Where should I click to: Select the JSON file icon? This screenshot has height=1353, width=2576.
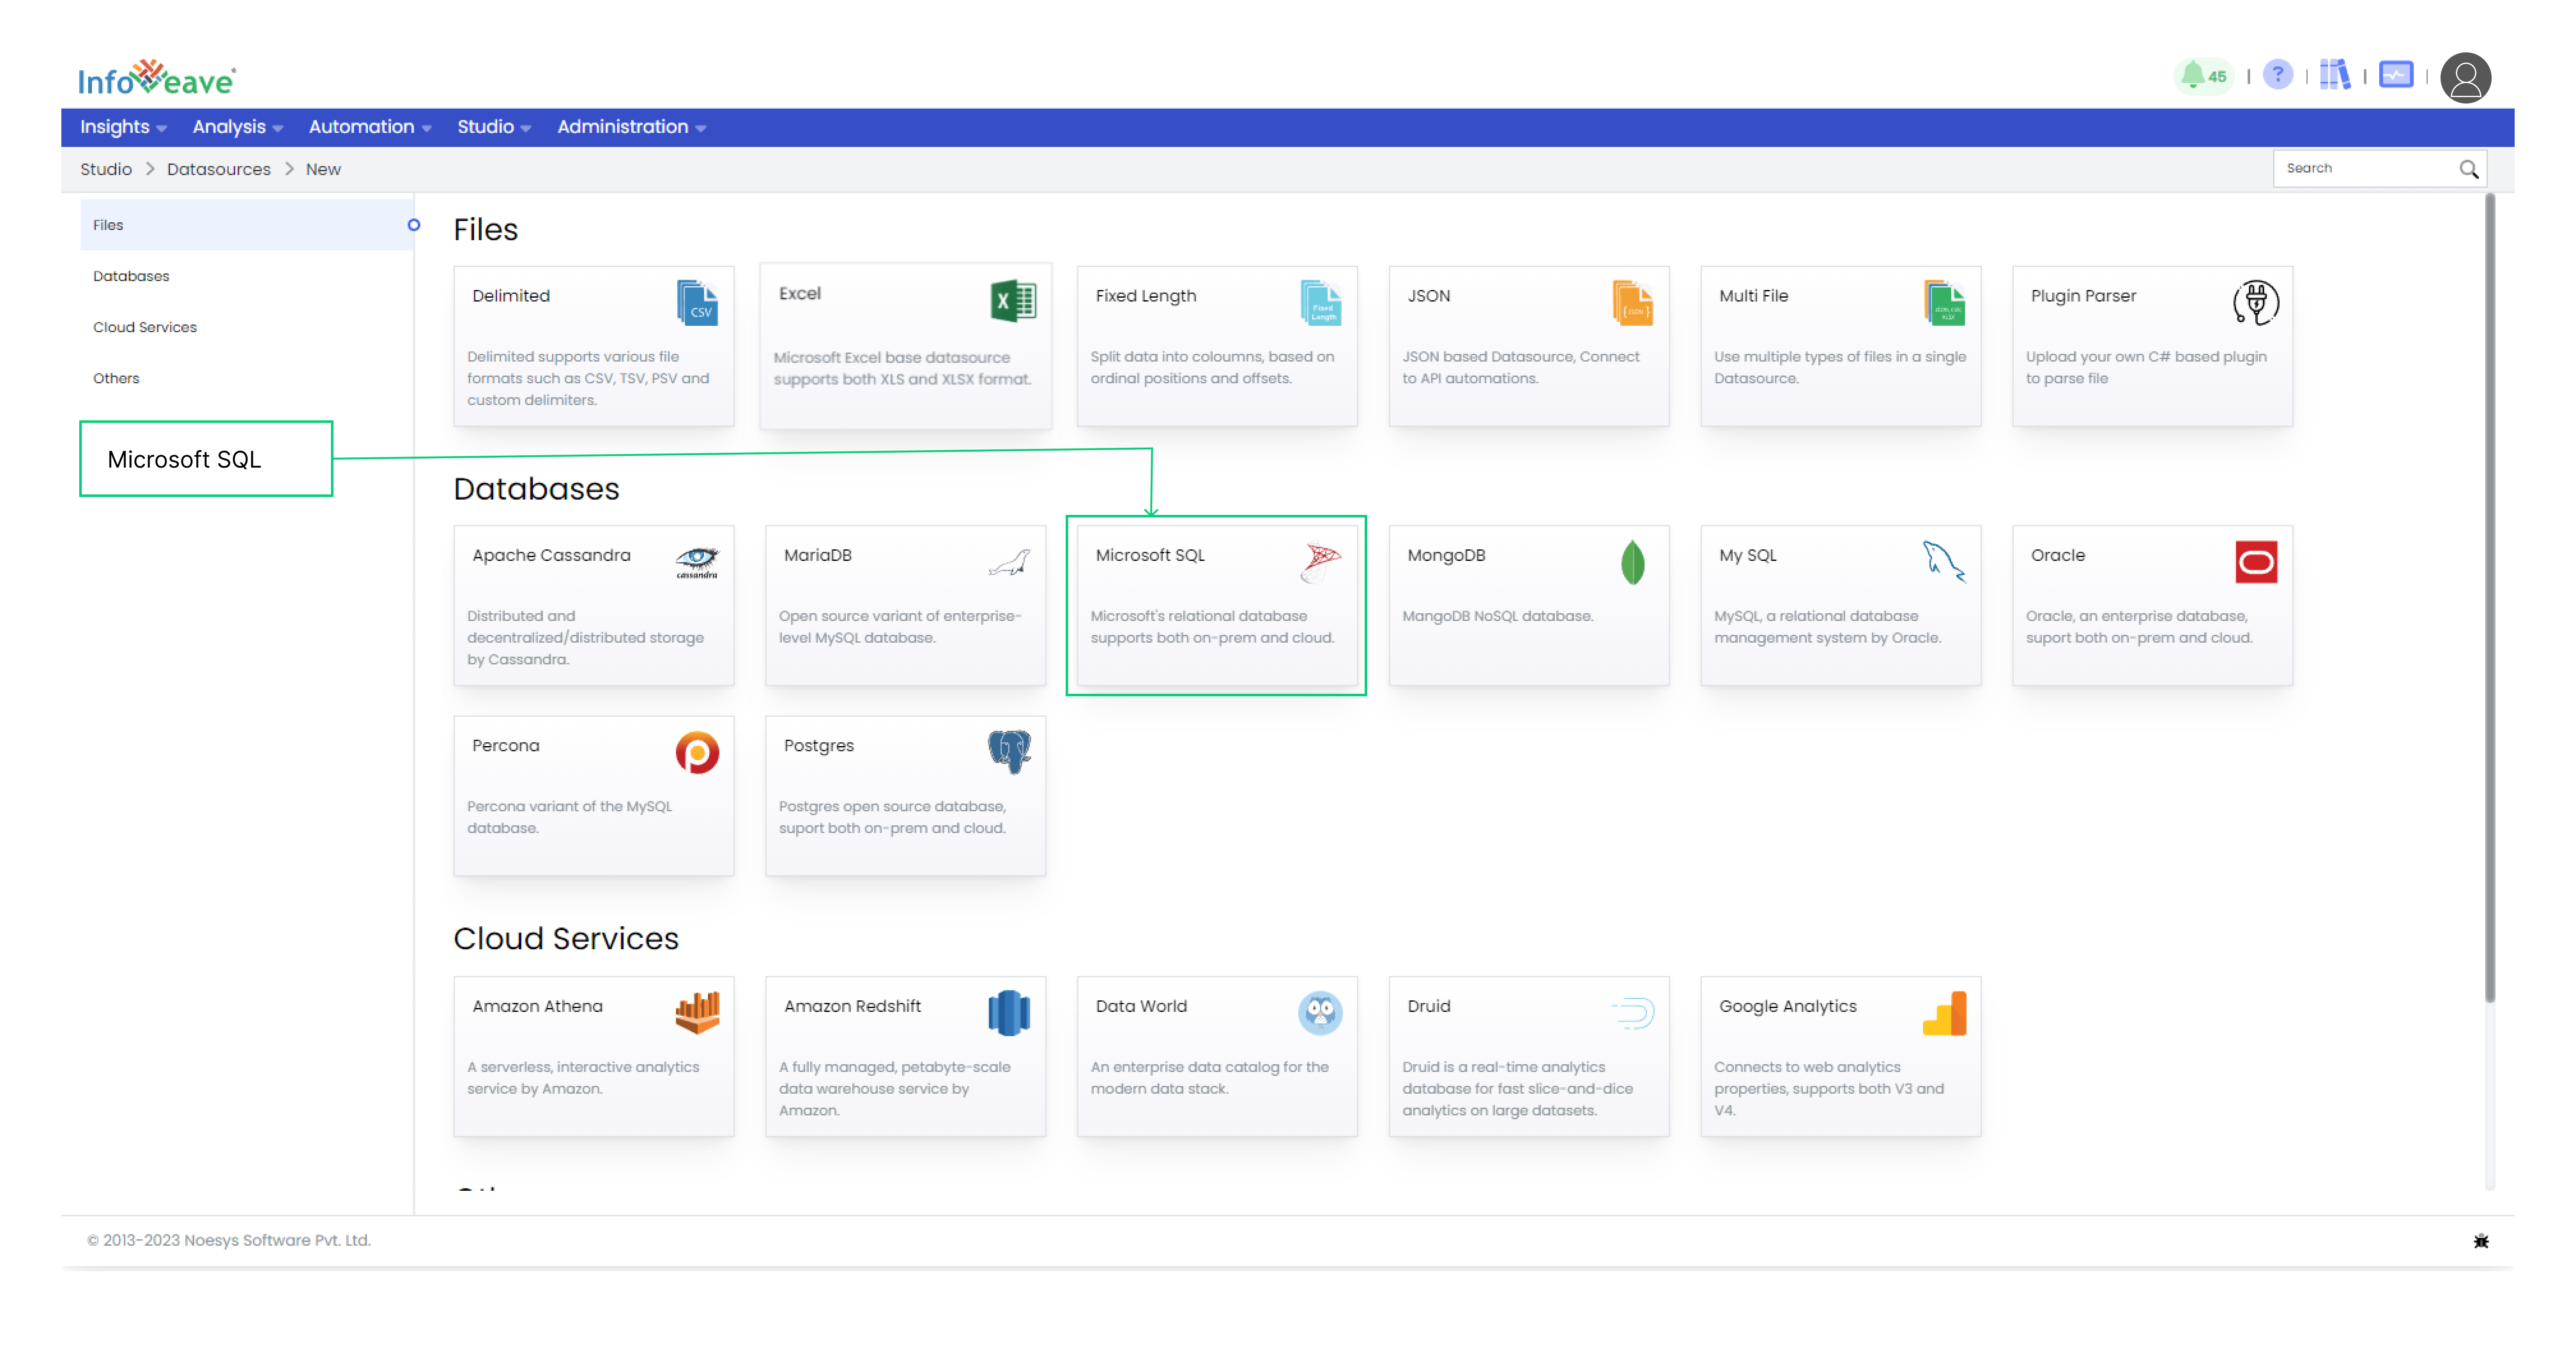click(x=1632, y=303)
